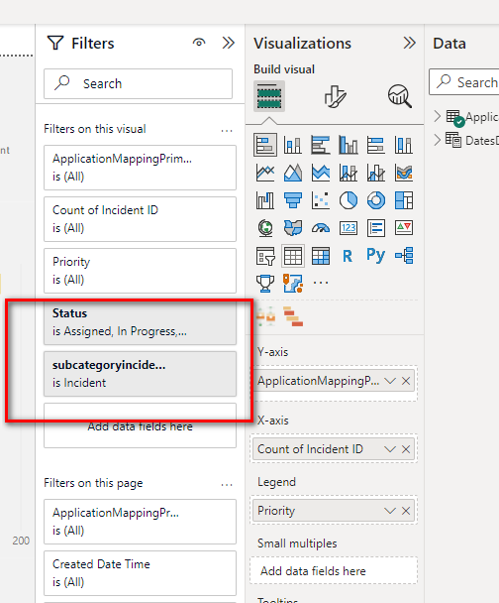The height and width of the screenshot is (603, 499).
Task: Select the scatter chart visual
Action: pyautogui.click(x=321, y=200)
